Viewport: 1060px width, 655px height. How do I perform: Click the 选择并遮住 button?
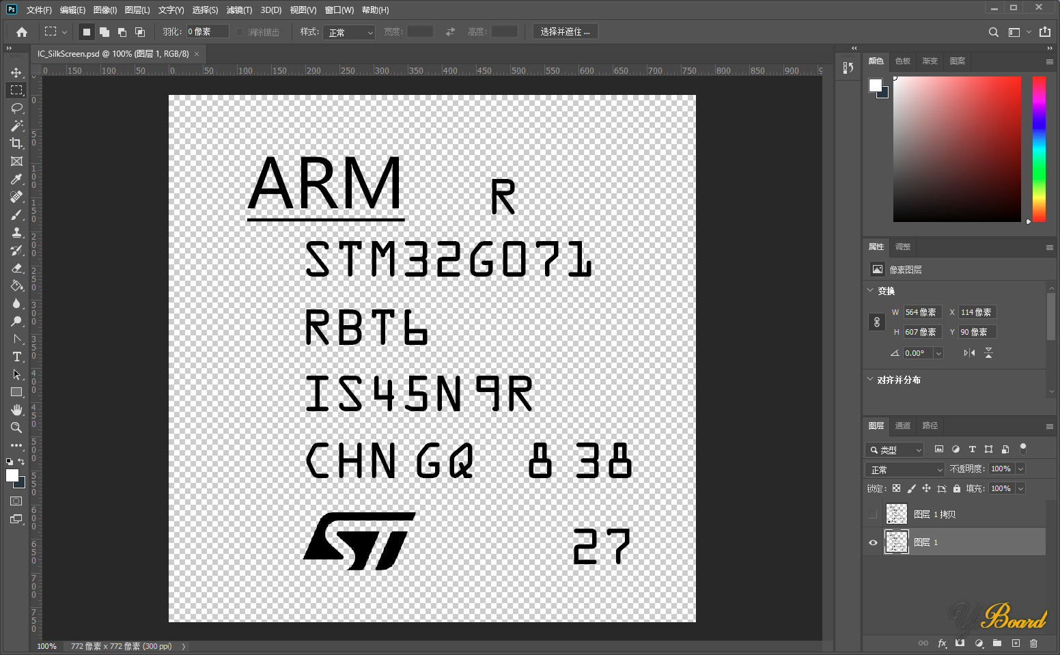[x=565, y=32]
